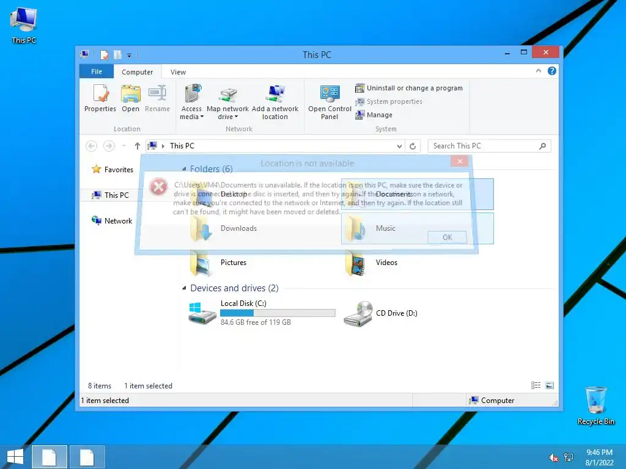Switch to details view layout icon
626x469 pixels.
[536, 385]
